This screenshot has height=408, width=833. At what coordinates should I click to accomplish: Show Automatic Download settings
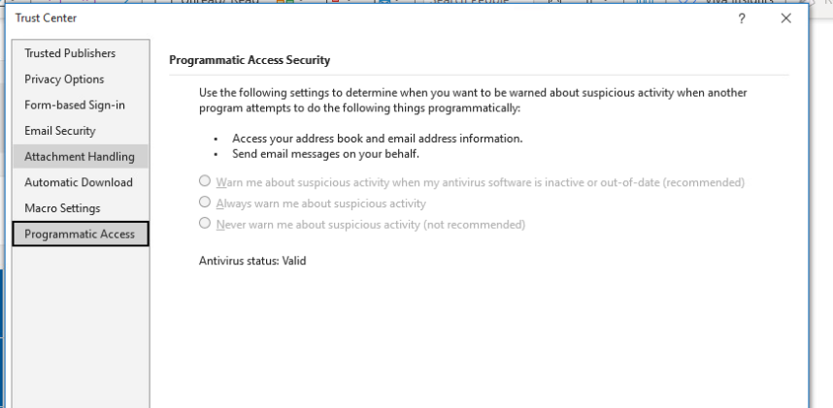[x=79, y=182]
